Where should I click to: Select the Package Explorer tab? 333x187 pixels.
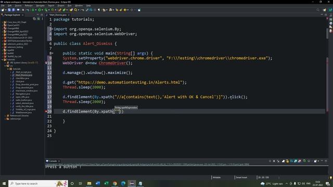click(12, 15)
